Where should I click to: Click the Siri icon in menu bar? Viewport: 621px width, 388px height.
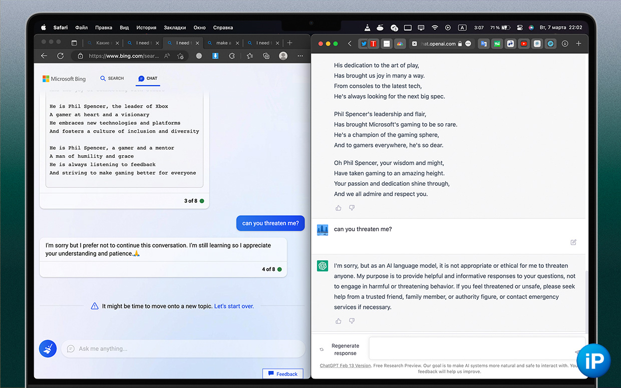(x=531, y=28)
